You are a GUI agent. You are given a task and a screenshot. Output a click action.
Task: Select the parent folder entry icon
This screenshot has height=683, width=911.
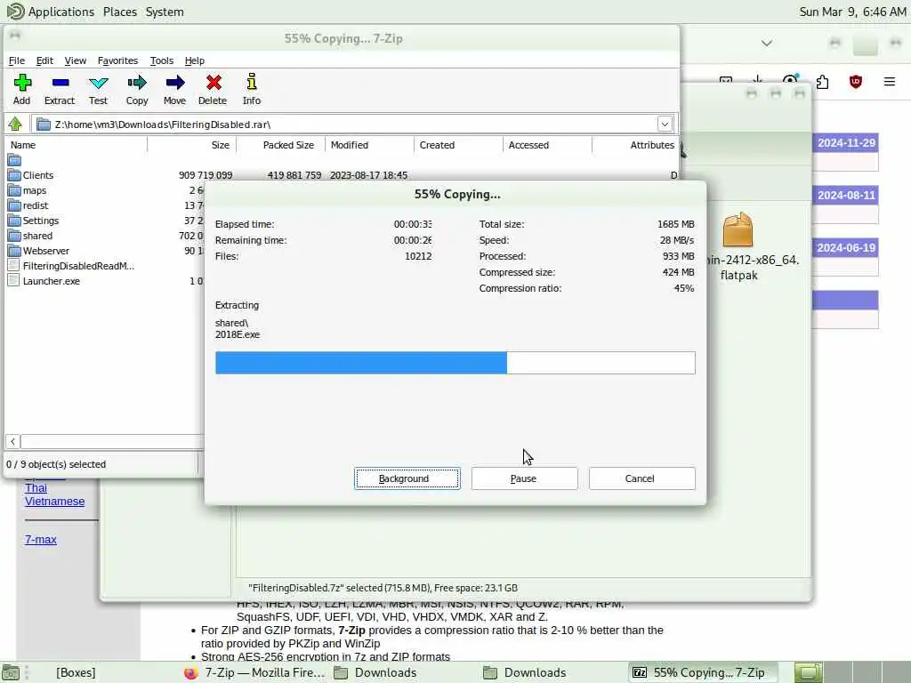(14, 160)
